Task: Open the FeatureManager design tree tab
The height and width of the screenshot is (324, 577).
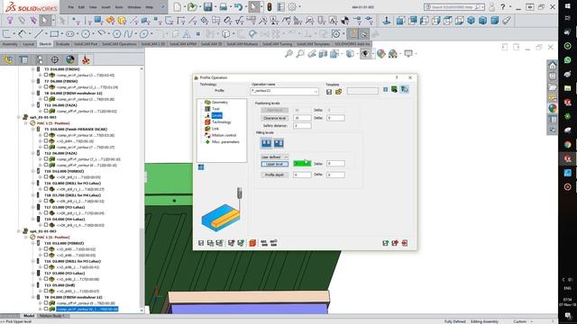Action: click(8, 59)
